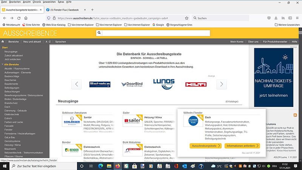The width and height of the screenshot is (302, 170).
Task: Click the magnifier icon in site search
Action: (x=99, y=33)
